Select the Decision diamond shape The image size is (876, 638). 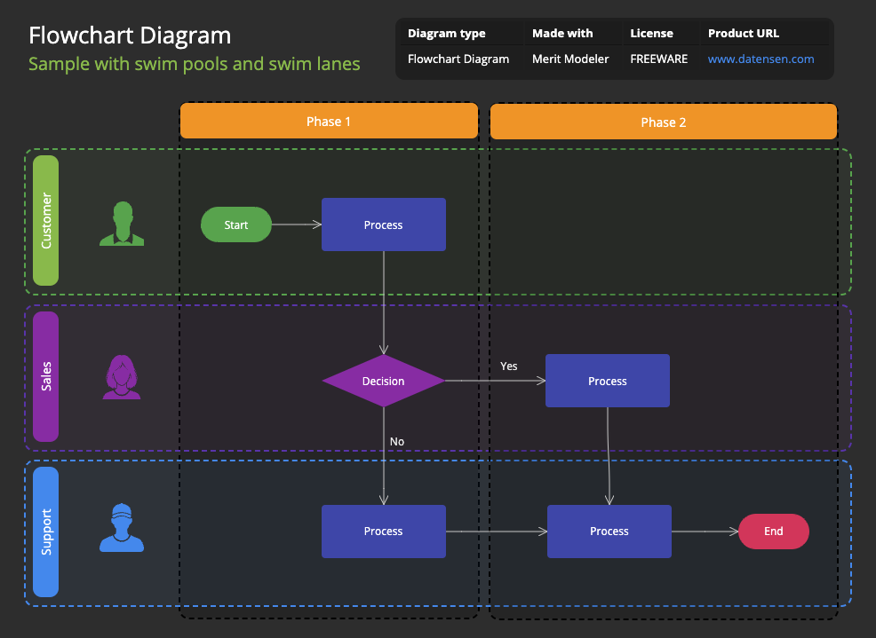click(384, 381)
